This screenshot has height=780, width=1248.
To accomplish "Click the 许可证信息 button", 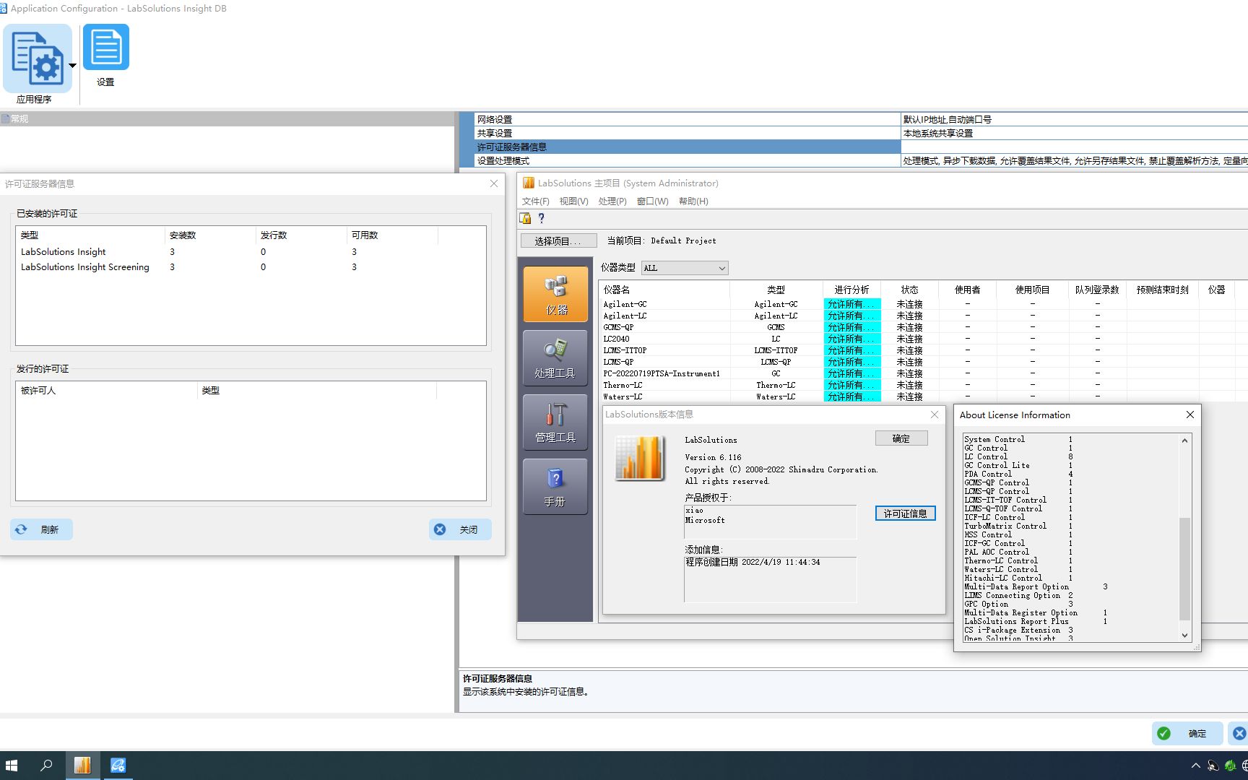I will tap(906, 513).
